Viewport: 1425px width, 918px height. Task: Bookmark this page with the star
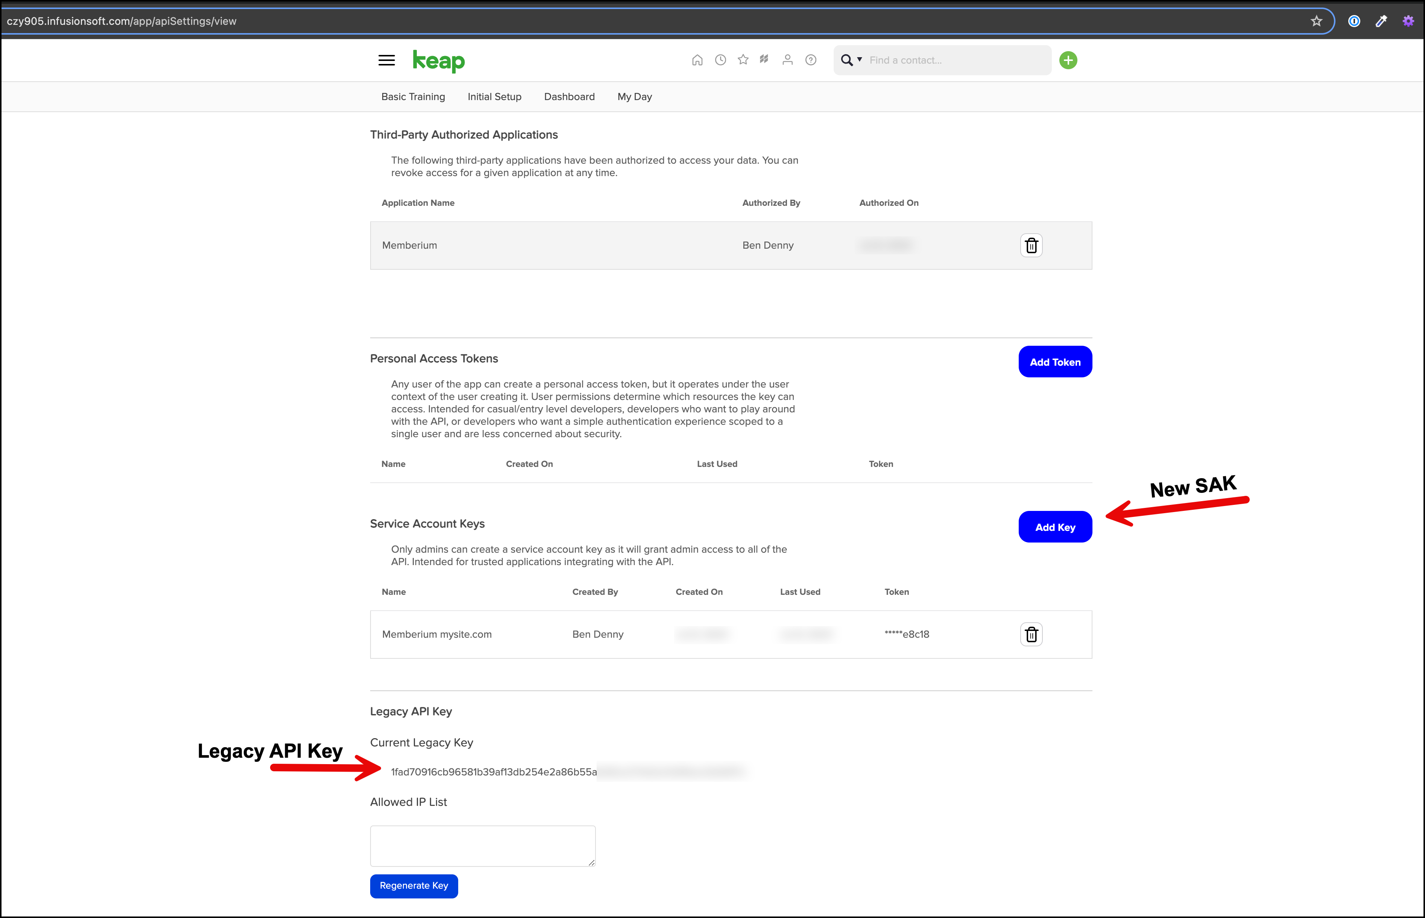point(1317,21)
